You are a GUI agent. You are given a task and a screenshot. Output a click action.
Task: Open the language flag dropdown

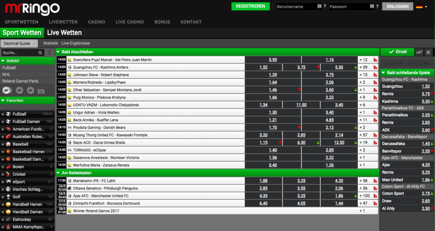point(421,7)
